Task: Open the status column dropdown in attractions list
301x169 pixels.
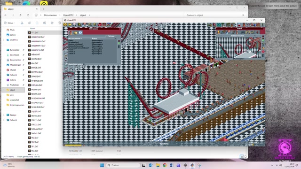Action: (x=116, y=38)
